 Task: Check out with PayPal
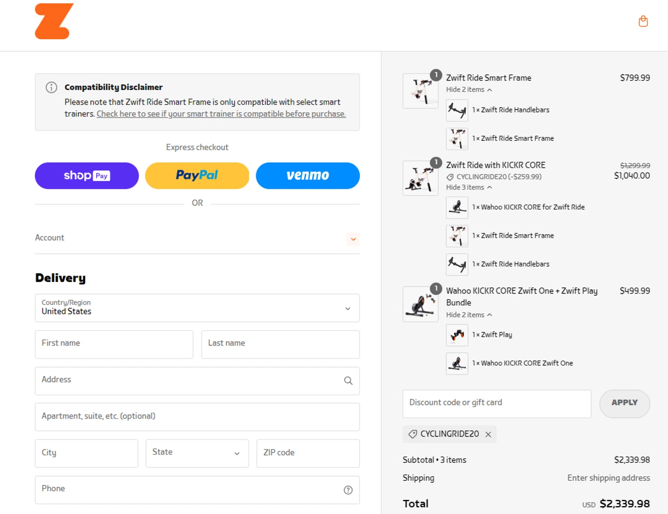[x=197, y=175]
